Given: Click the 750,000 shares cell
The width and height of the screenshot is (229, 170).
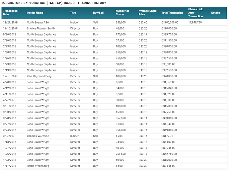Looking at the screenshot, I should (120, 58).
